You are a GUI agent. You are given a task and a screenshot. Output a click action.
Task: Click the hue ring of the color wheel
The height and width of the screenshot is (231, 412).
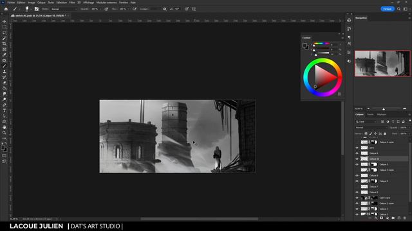pos(323,60)
